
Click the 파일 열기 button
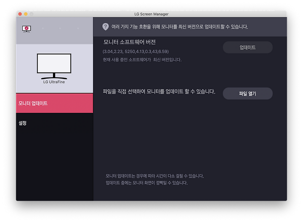pyautogui.click(x=247, y=94)
